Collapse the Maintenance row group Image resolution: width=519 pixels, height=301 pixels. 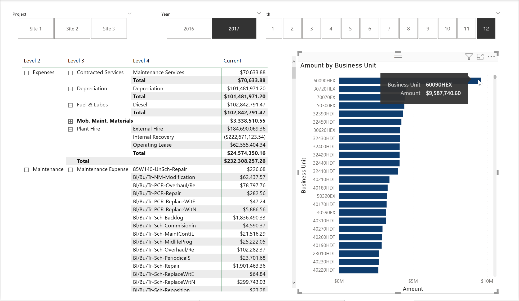tap(26, 170)
